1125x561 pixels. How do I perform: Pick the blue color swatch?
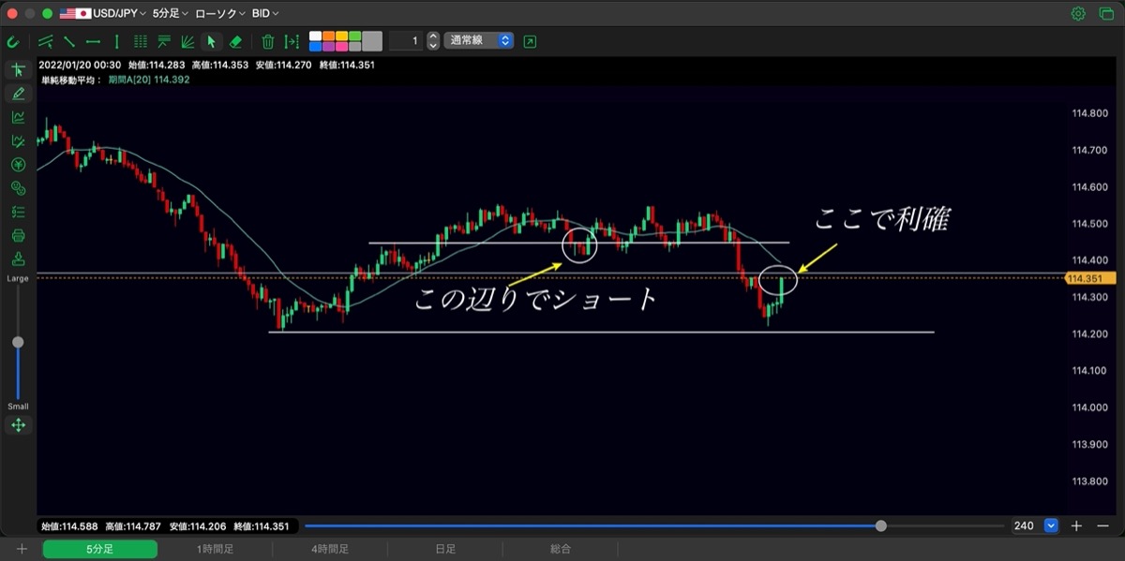(x=315, y=46)
